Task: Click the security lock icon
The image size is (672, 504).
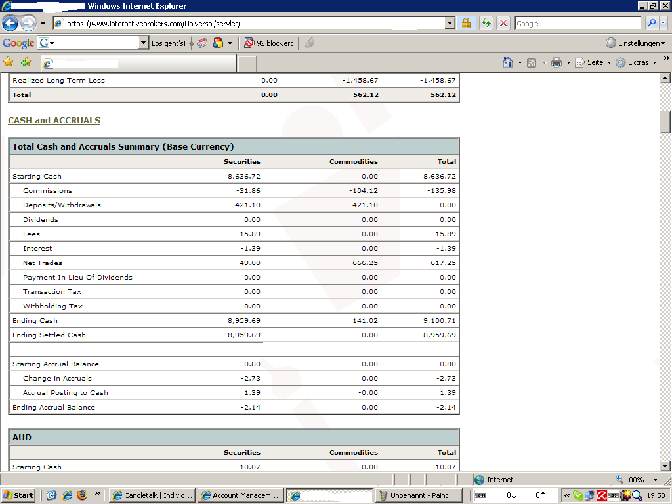Action: [467, 24]
